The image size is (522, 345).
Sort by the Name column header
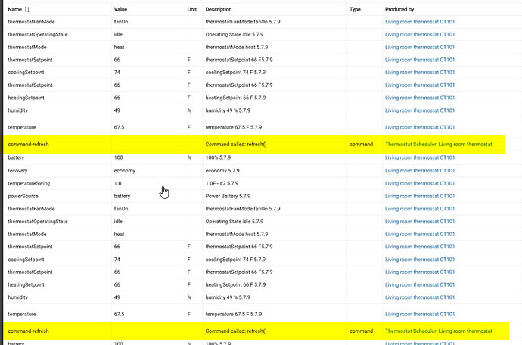click(15, 9)
